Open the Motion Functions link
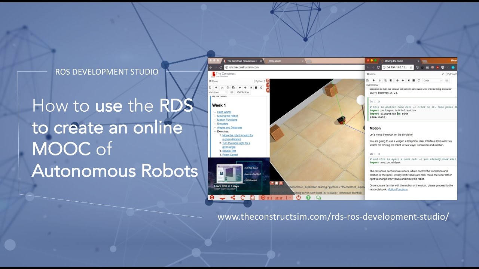 click(227, 120)
